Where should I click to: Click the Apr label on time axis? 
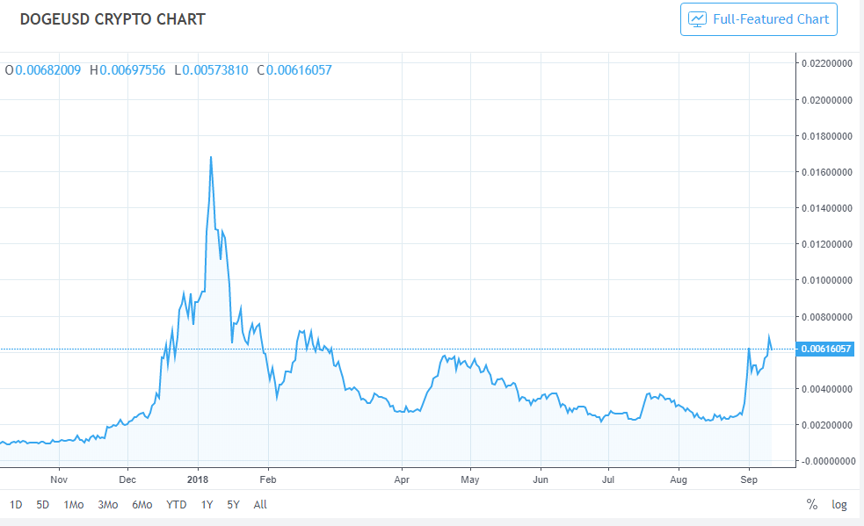coord(402,479)
